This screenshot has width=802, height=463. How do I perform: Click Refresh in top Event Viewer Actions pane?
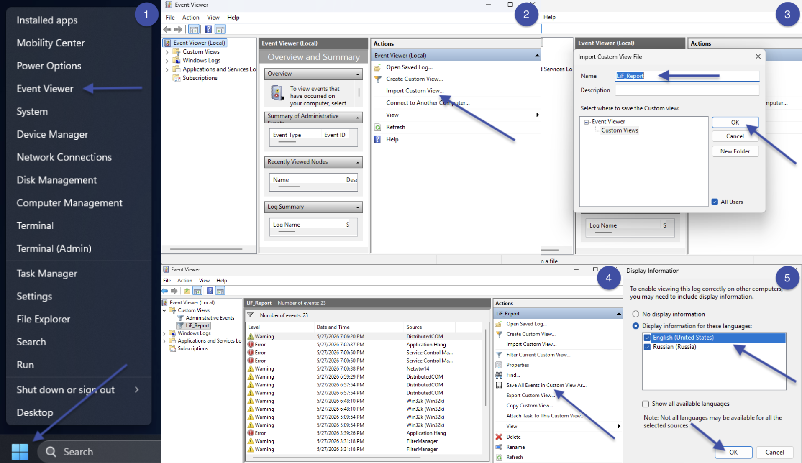point(395,127)
